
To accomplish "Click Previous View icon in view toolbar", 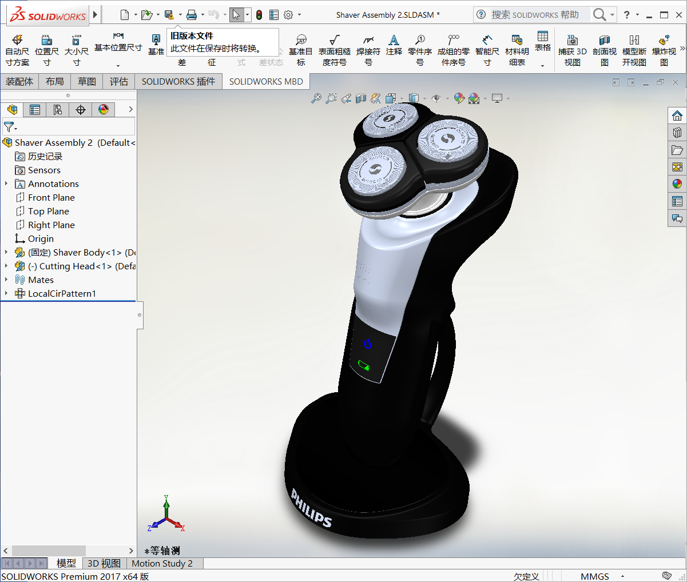I will pos(346,98).
